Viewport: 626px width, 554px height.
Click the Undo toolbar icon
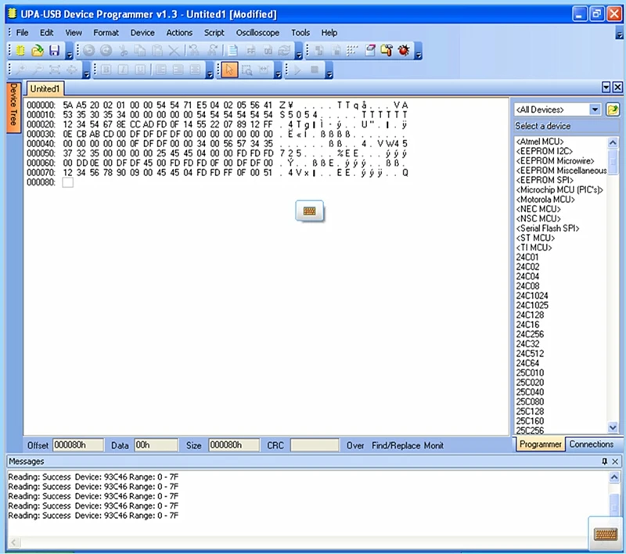click(89, 50)
